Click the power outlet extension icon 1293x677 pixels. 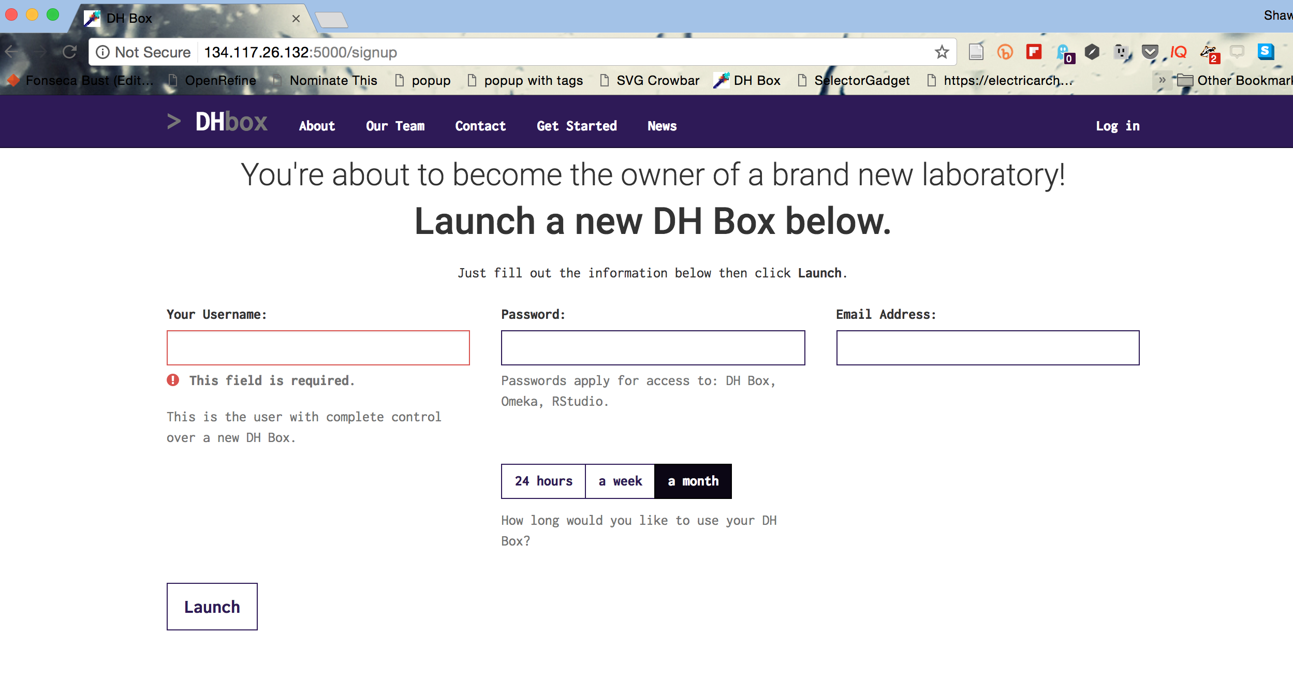(1121, 52)
